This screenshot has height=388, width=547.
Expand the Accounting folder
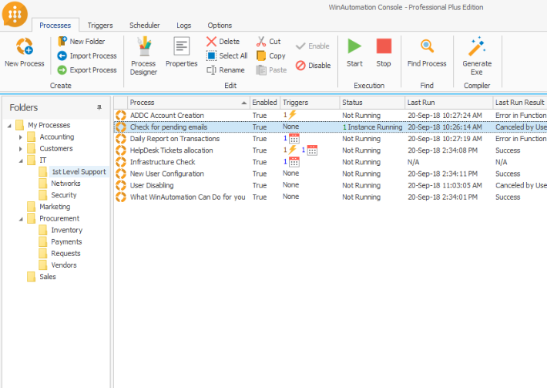(x=20, y=137)
